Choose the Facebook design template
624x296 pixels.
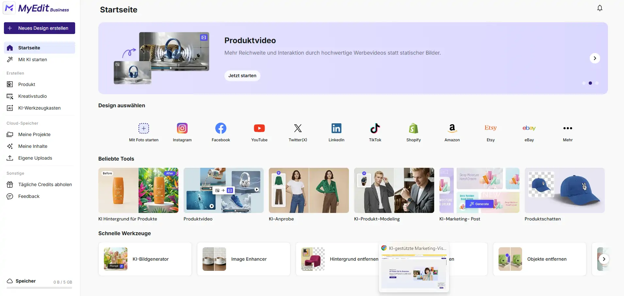(221, 128)
